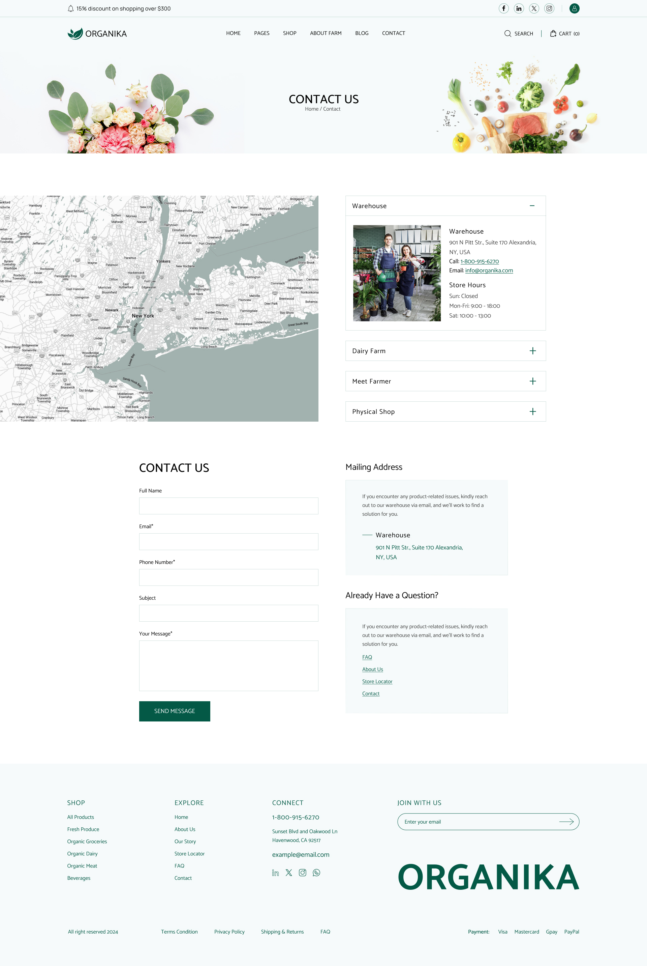647x966 pixels.
Task: Click the WhatsApp icon in footer
Action: [316, 872]
